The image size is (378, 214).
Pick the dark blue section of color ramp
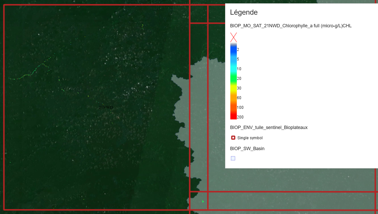(233, 50)
